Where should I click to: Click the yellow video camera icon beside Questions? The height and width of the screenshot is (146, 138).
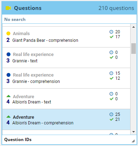tap(8, 8)
